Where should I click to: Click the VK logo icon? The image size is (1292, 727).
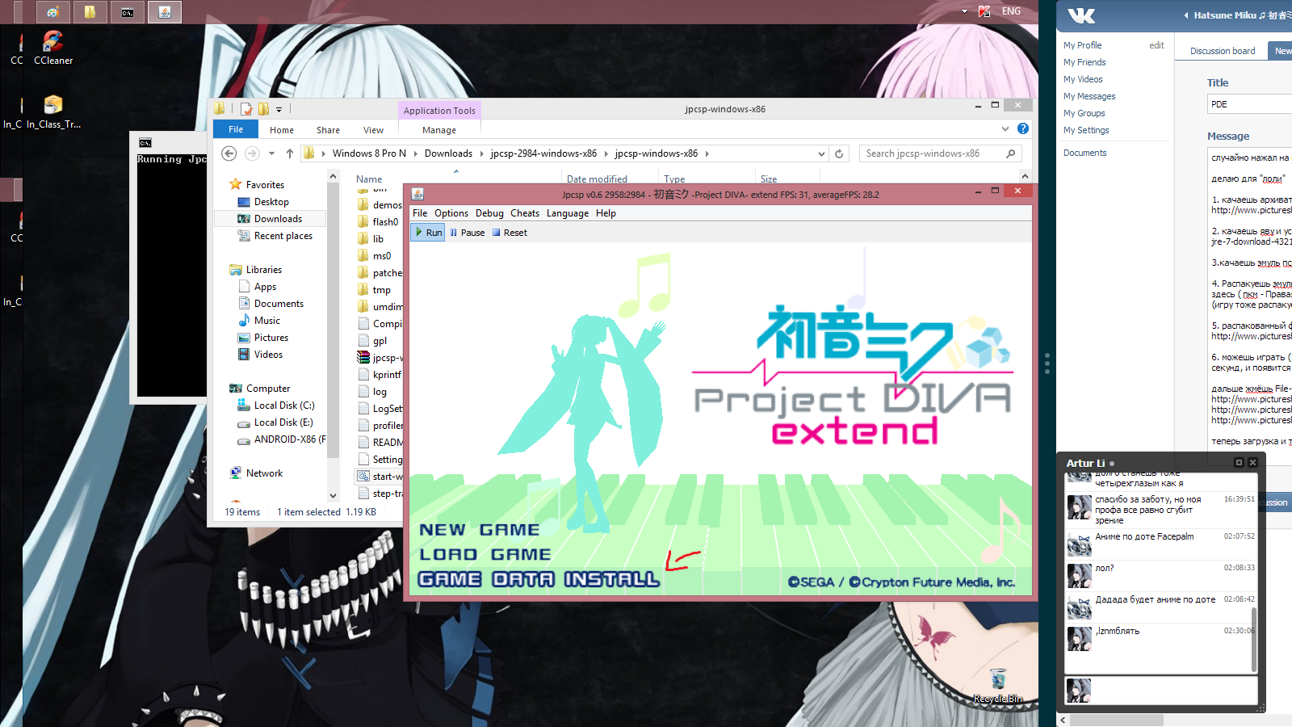(x=1081, y=15)
